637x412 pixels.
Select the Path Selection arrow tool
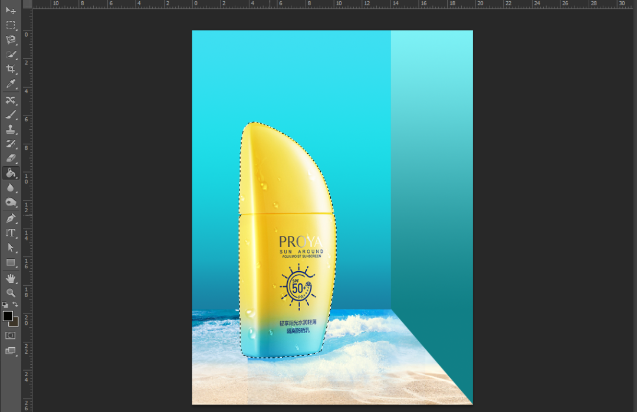pos(11,248)
